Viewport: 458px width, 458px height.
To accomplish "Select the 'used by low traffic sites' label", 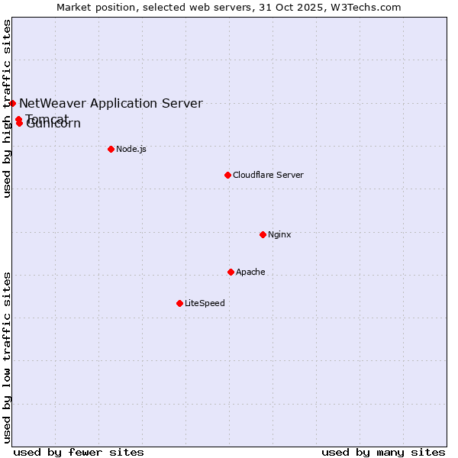I will point(7,356).
